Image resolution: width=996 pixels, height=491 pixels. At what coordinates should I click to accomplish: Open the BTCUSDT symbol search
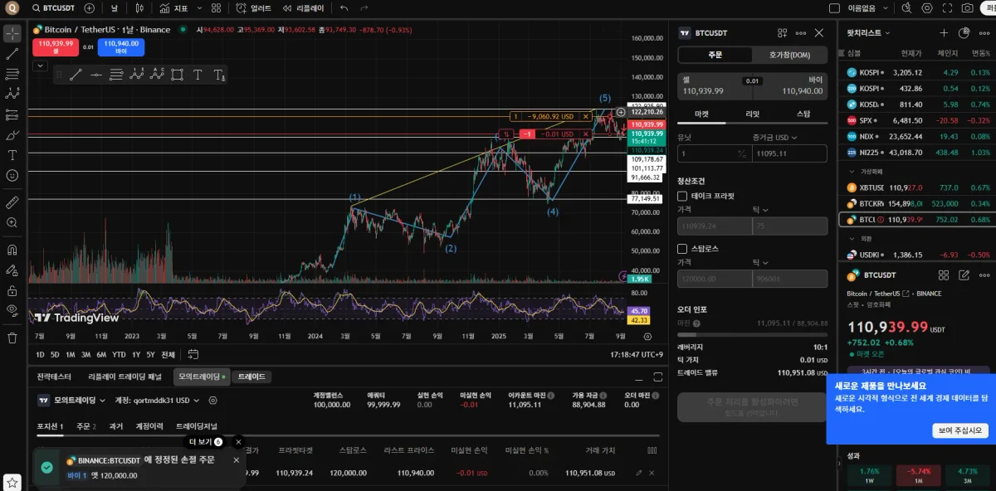(x=54, y=8)
